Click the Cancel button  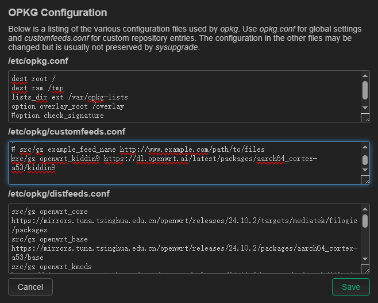[x=30, y=287]
